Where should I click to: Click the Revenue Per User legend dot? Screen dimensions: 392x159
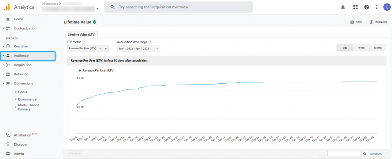click(x=79, y=70)
